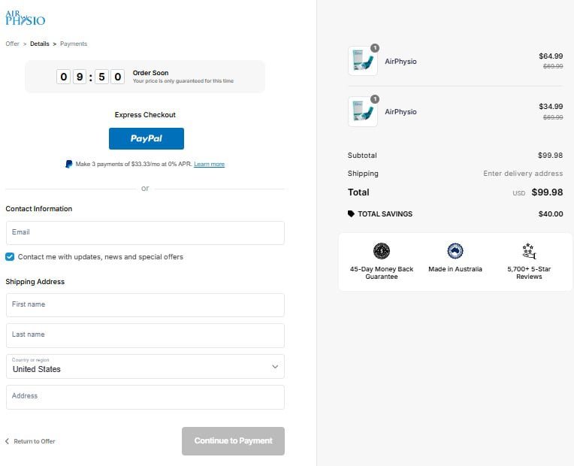Viewport: 574px width, 466px height.
Task: Focus the Address field
Action: [x=145, y=397]
